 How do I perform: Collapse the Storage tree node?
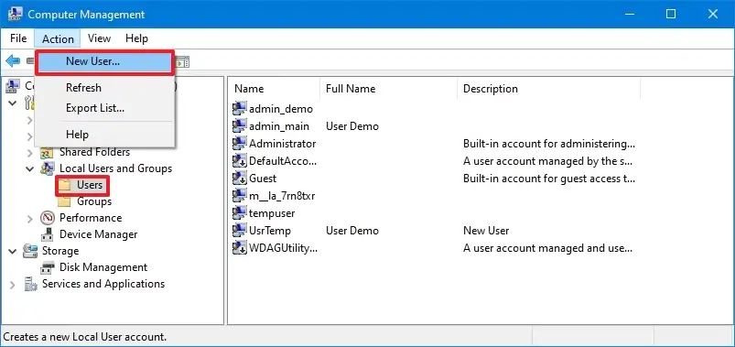coord(13,252)
